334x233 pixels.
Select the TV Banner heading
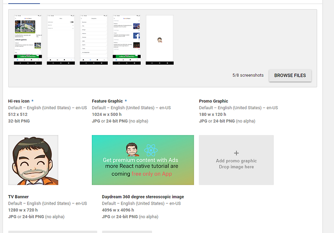click(x=18, y=197)
